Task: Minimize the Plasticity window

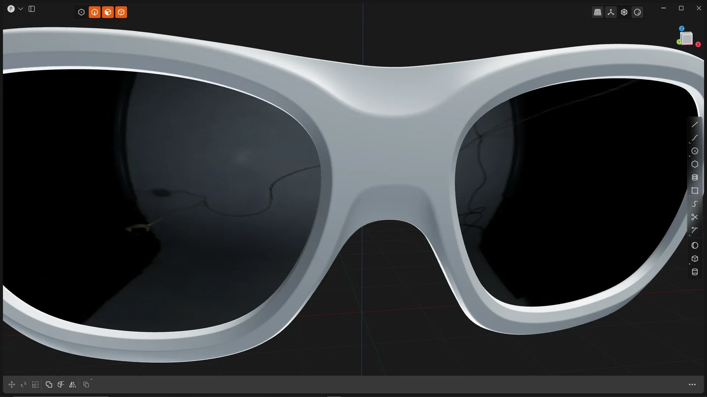Action: coord(664,8)
